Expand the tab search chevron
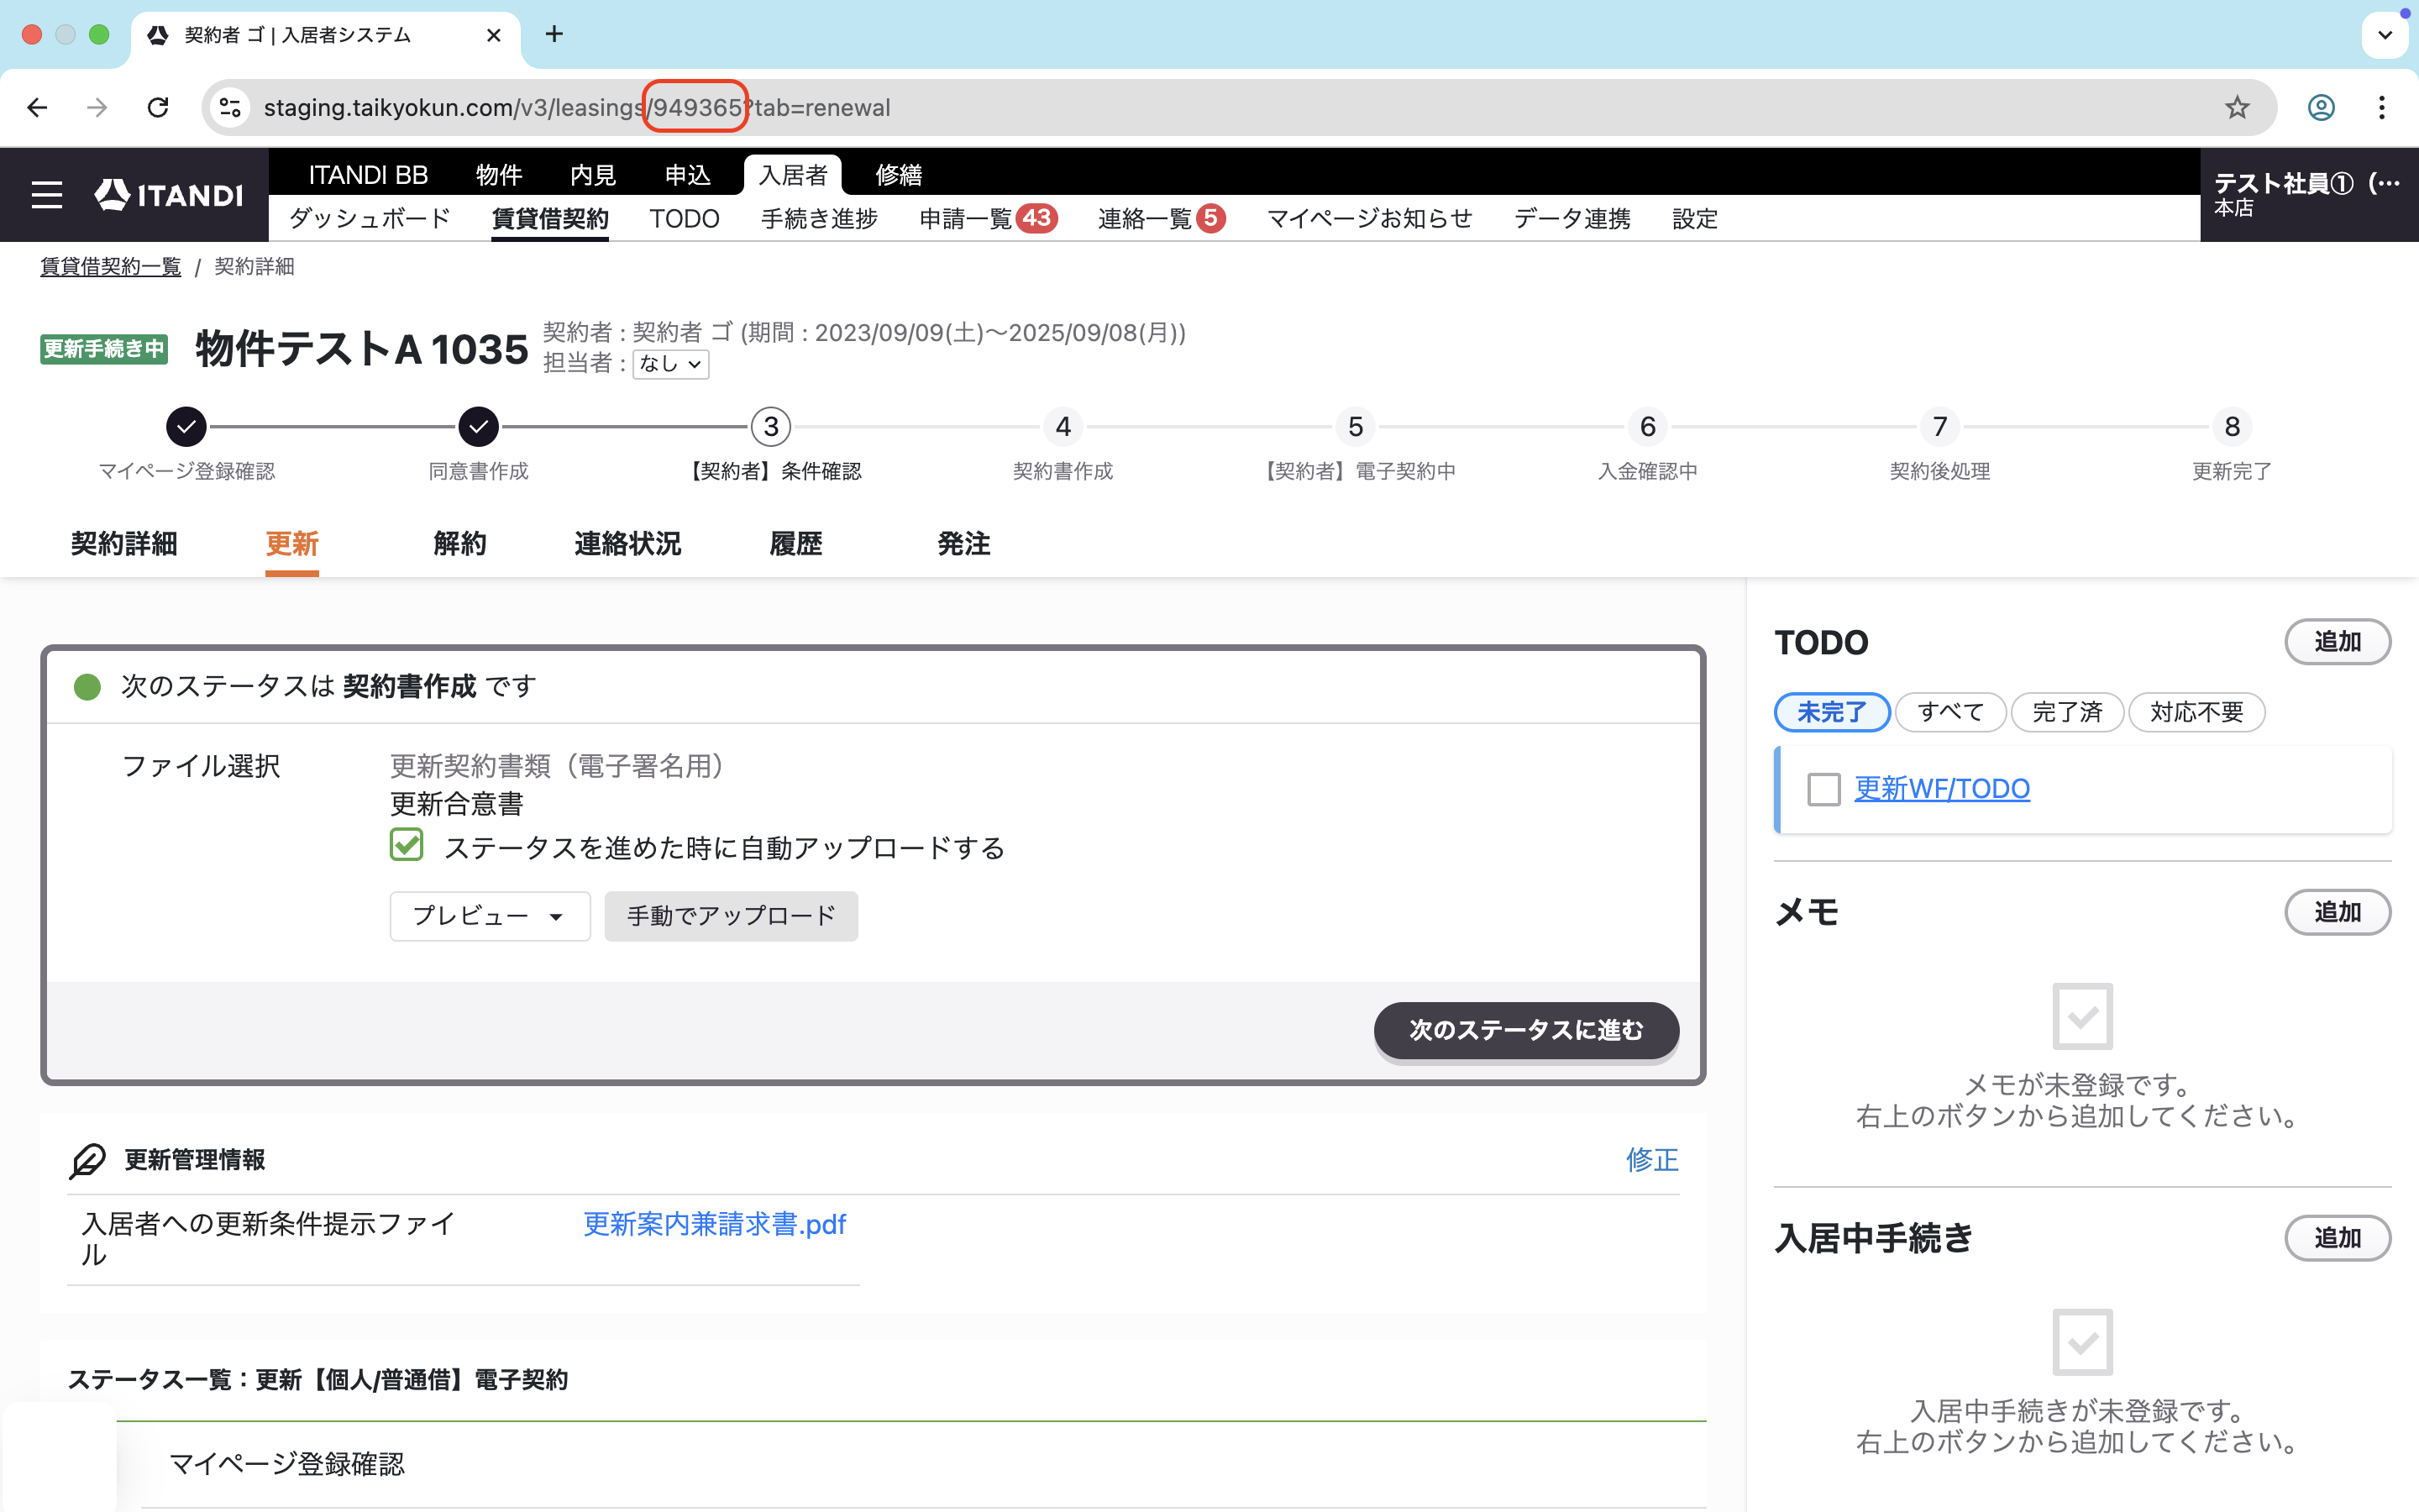The height and width of the screenshot is (1512, 2419). tap(2385, 35)
